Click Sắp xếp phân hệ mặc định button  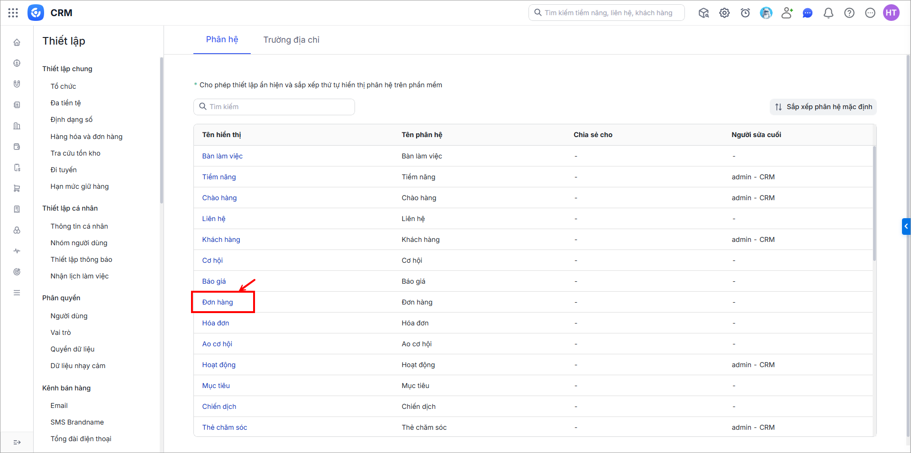(823, 107)
